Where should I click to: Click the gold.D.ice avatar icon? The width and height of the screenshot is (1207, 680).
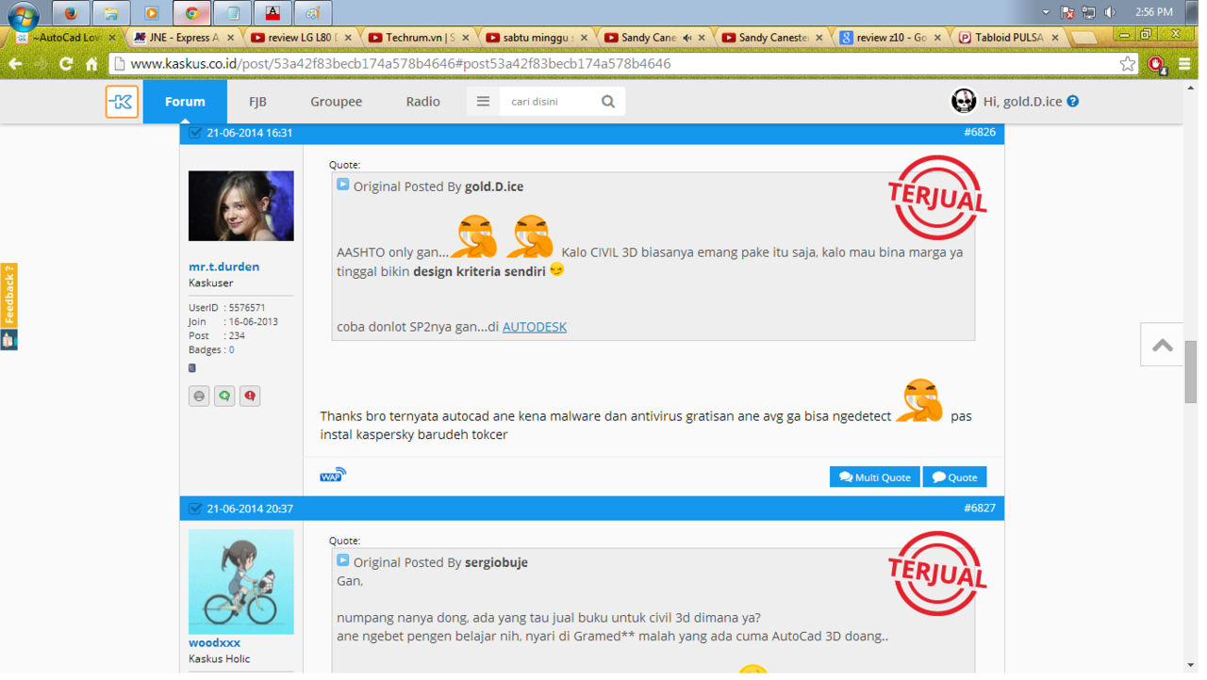[963, 101]
